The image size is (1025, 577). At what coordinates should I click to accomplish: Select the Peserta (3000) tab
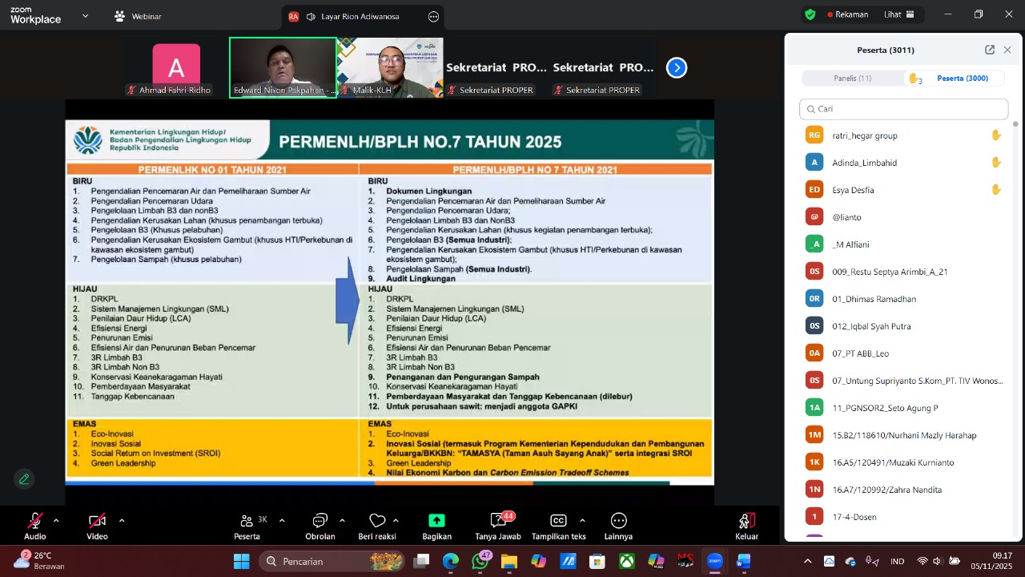click(x=962, y=79)
